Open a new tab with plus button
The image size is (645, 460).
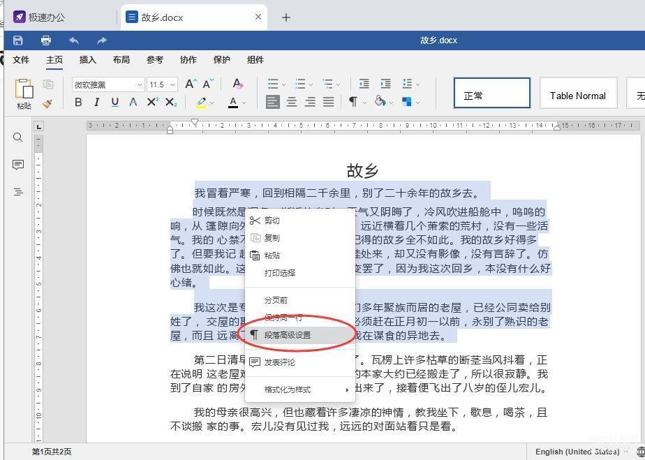[x=286, y=17]
